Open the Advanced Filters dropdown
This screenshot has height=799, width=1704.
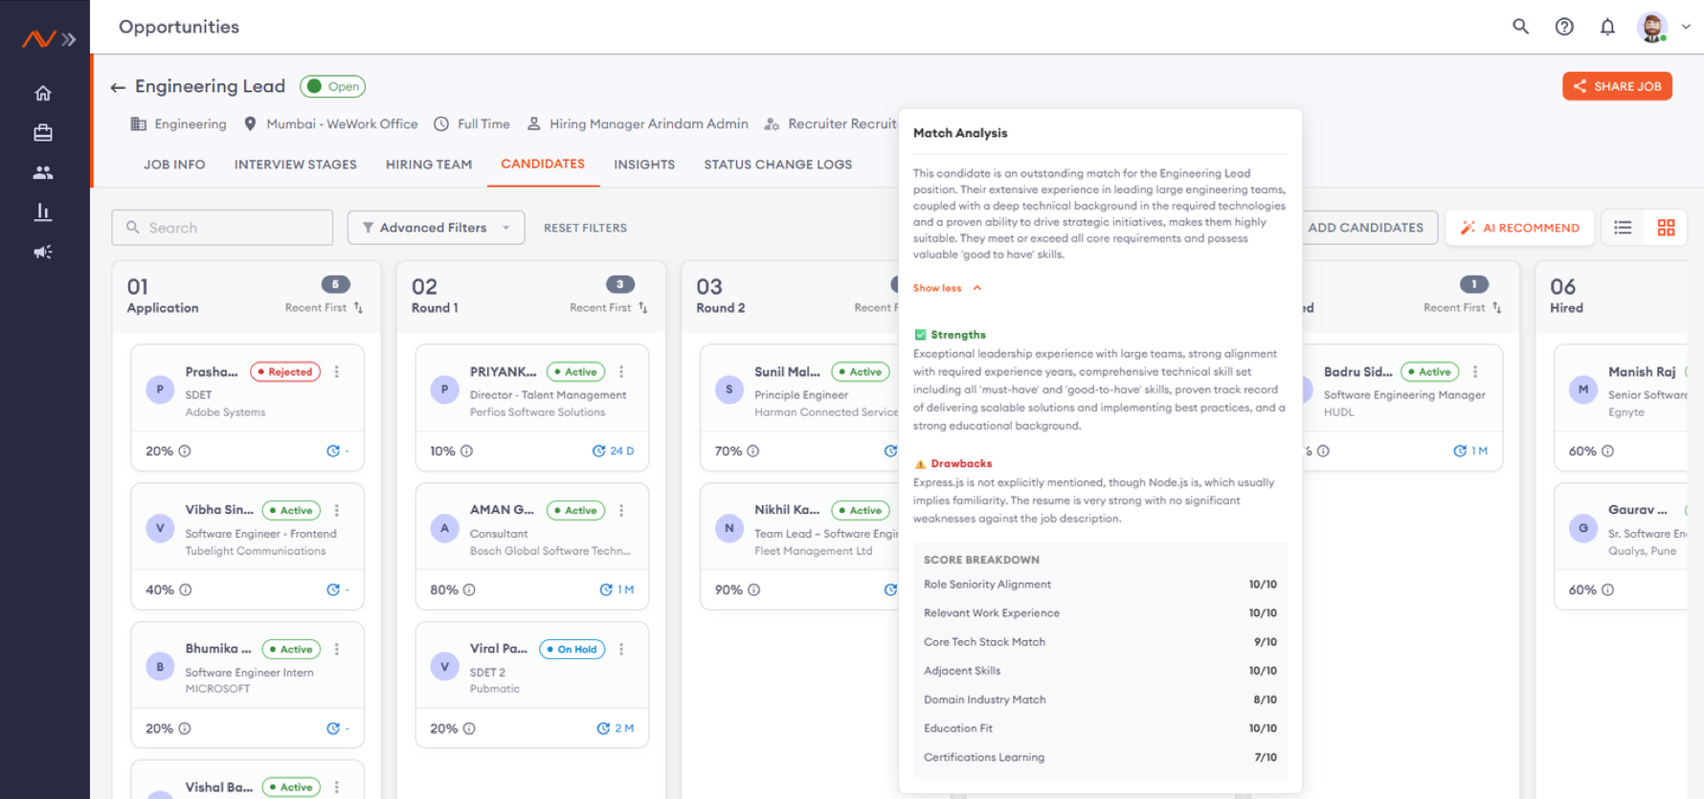436,228
